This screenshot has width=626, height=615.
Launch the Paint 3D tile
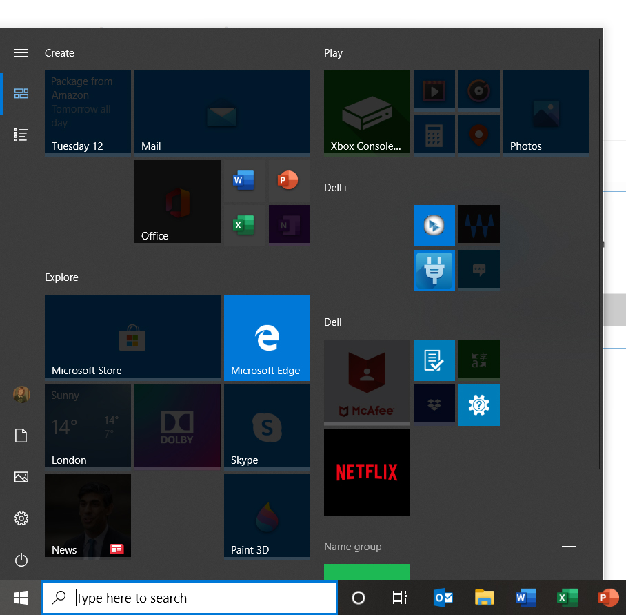(267, 516)
